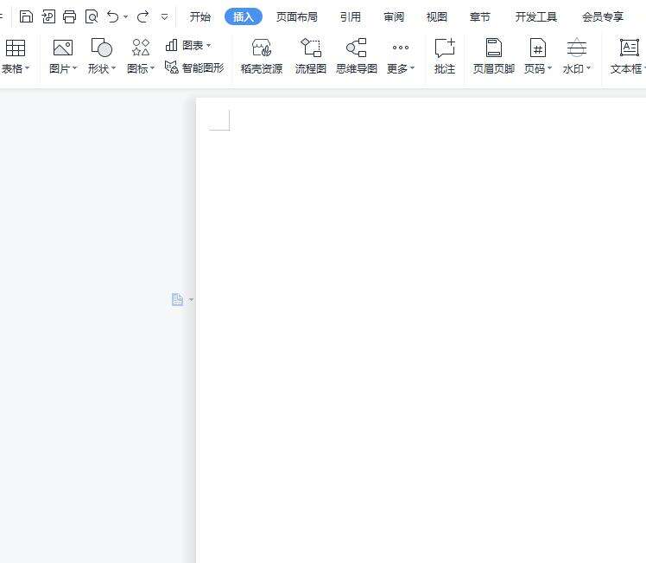Expand the 图片 dropdown arrow
Viewport: 646px width, 563px height.
click(75, 68)
